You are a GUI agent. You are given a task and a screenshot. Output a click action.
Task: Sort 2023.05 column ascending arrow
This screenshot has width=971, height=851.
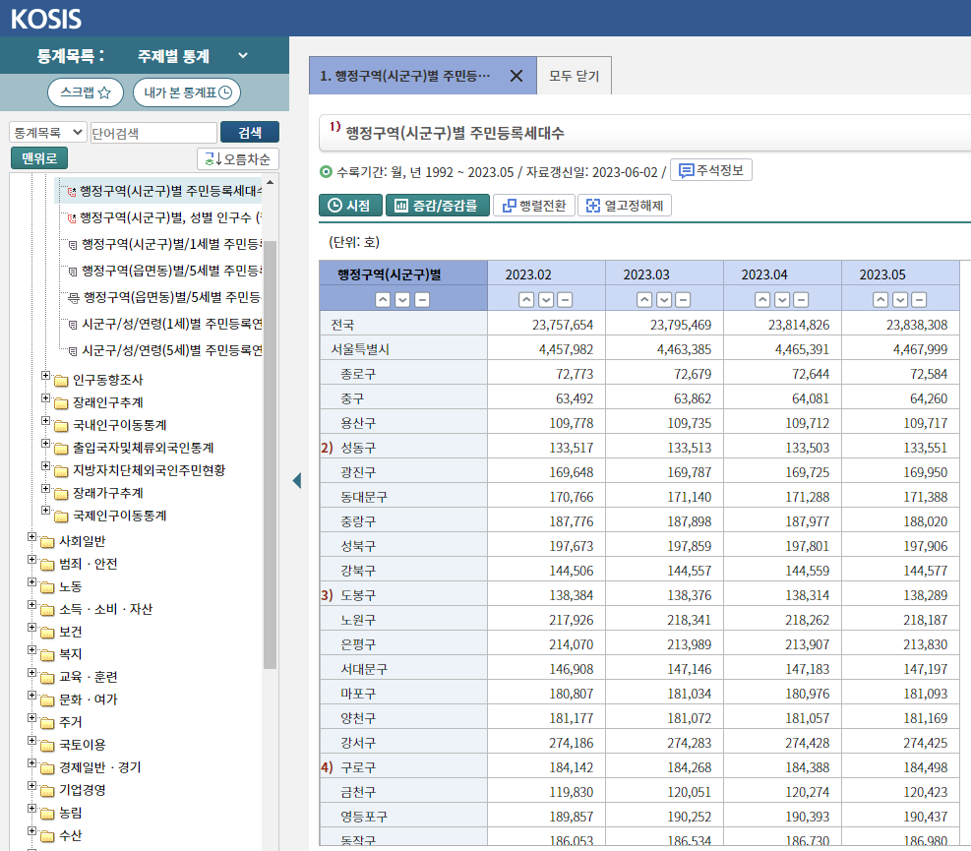click(x=880, y=300)
